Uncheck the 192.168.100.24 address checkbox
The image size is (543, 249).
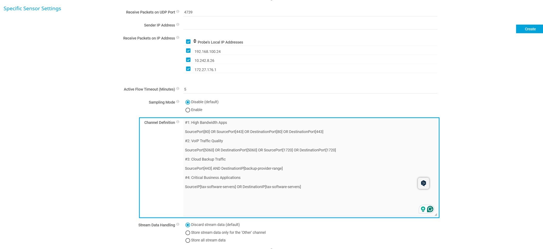188,51
